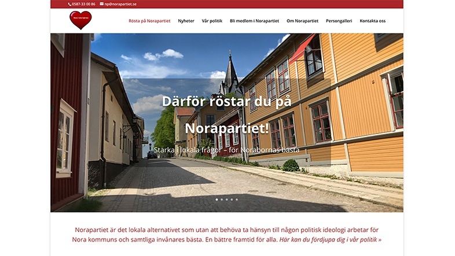Select Kontakta oss in navigation

coord(373,21)
